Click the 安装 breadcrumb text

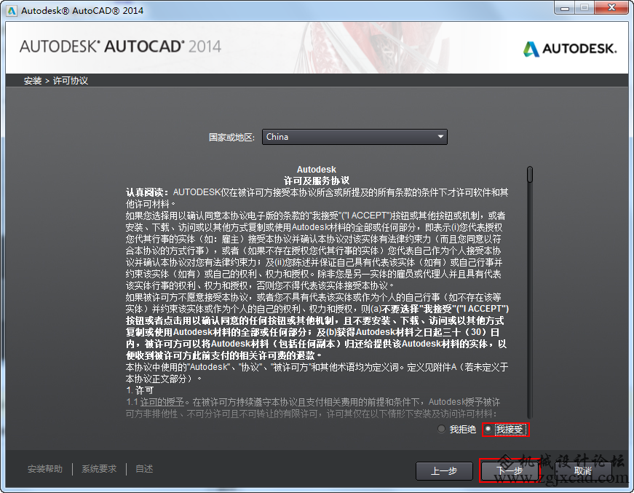32,81
